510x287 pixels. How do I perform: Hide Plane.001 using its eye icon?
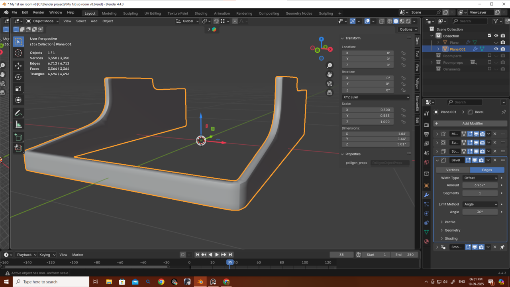[x=496, y=49]
